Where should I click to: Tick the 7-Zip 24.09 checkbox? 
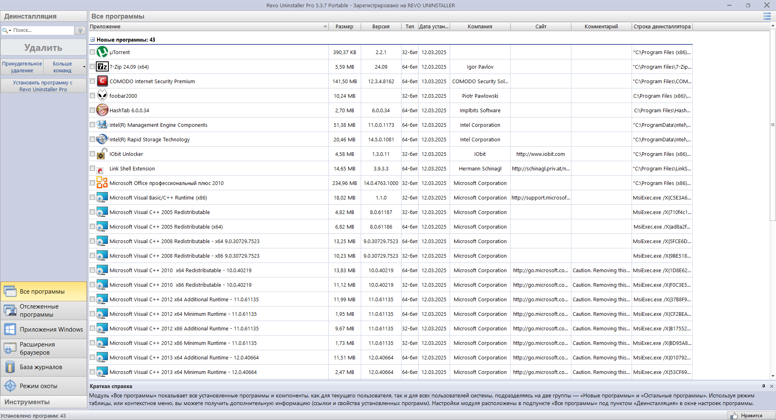tap(93, 67)
